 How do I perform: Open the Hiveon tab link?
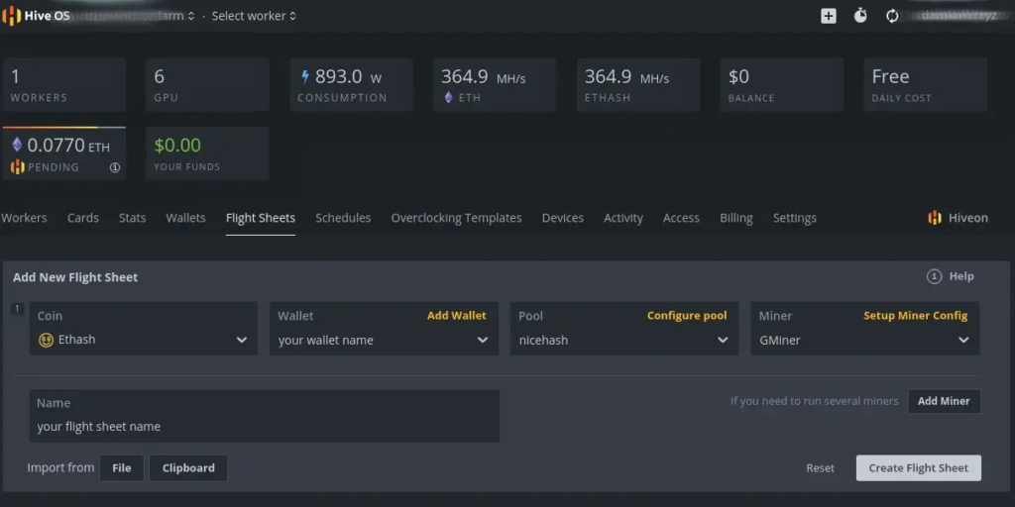click(x=959, y=218)
